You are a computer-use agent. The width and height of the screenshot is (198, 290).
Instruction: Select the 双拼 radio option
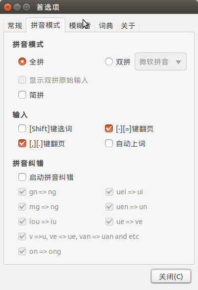pyautogui.click(x=109, y=61)
